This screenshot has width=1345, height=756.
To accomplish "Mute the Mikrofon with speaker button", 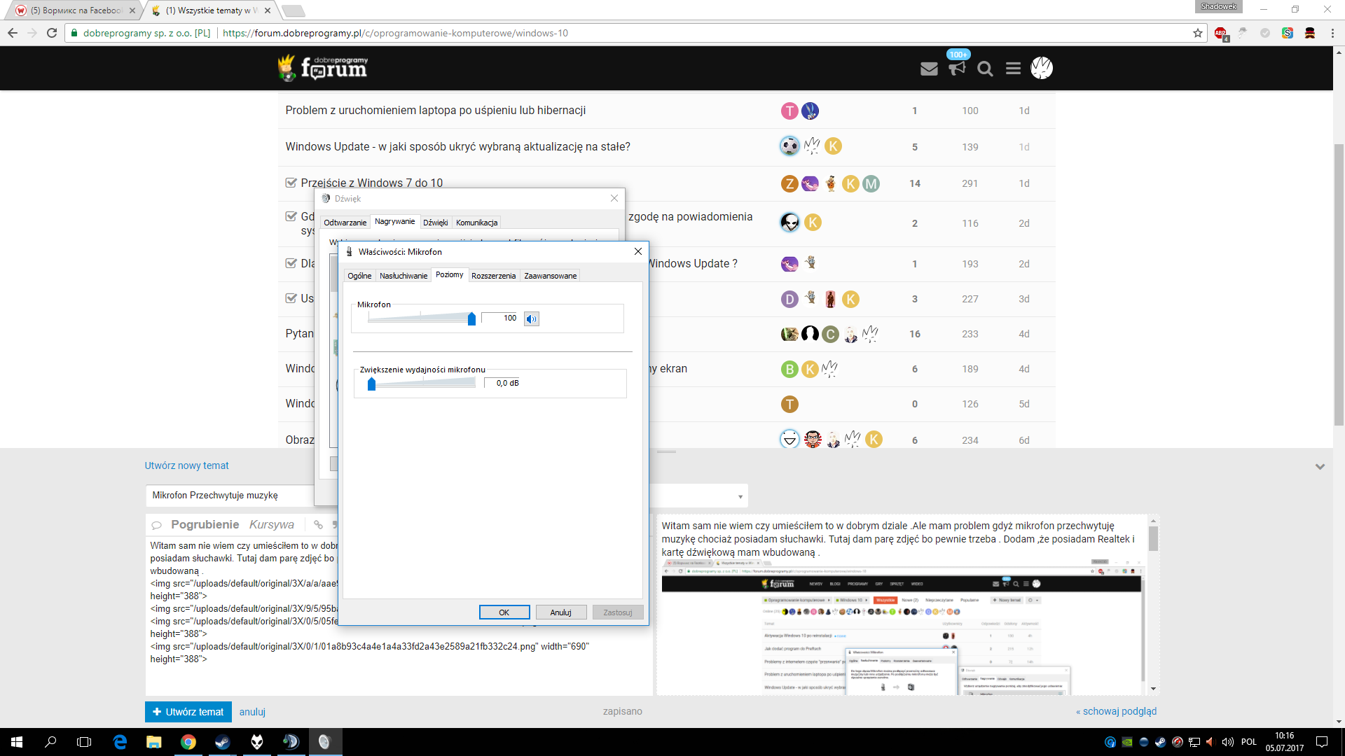I will click(x=532, y=319).
